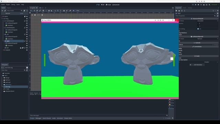Click the Add Metadata button
The image size is (220, 124).
point(197,65)
